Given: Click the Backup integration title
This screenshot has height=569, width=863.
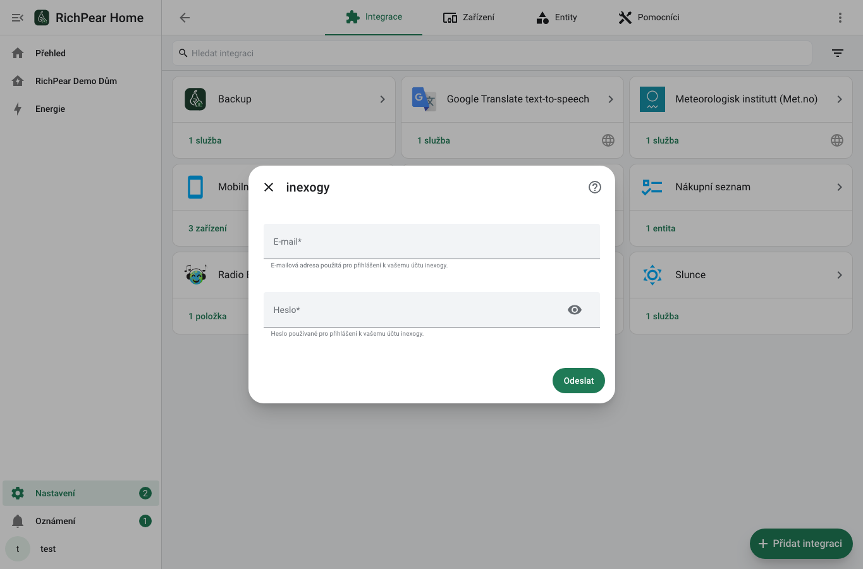Looking at the screenshot, I should click(x=235, y=99).
